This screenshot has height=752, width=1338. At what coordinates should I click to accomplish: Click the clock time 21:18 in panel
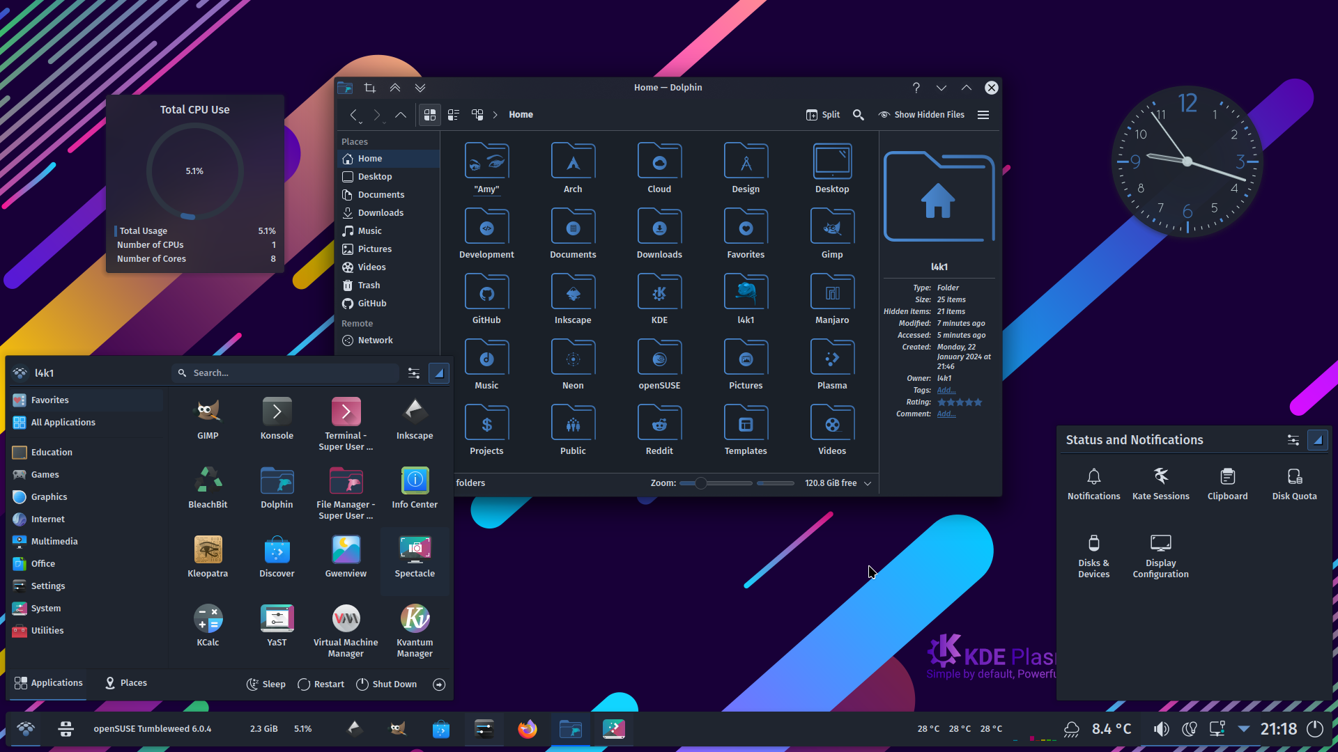click(x=1279, y=729)
